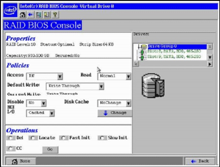Click the Back button at bottom
220x167 pixels.
pos(200,161)
